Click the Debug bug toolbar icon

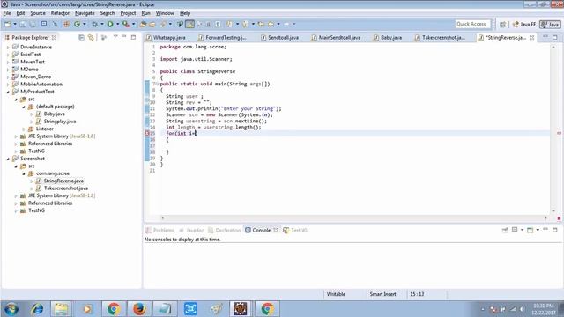click(94, 24)
